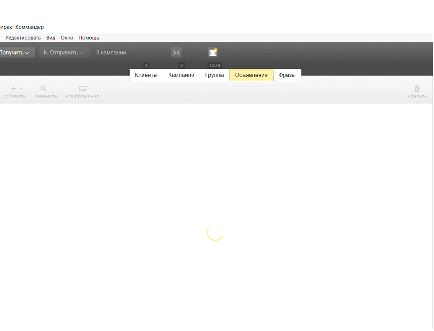
Task: Click the Добавить plus icon
Action: (14, 88)
